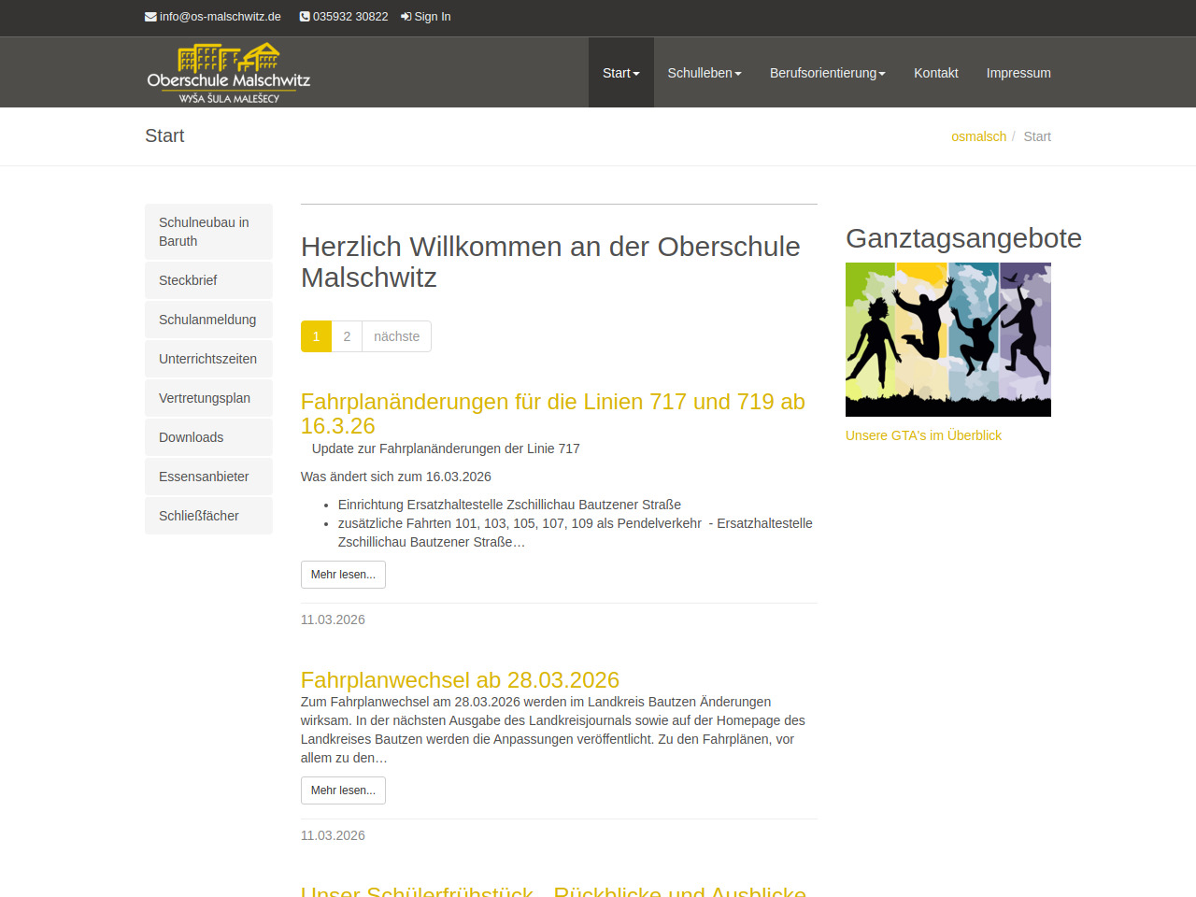The image size is (1196, 897).
Task: Click Mehr lesen under Fahrplanwechsel article
Action: coord(343,790)
